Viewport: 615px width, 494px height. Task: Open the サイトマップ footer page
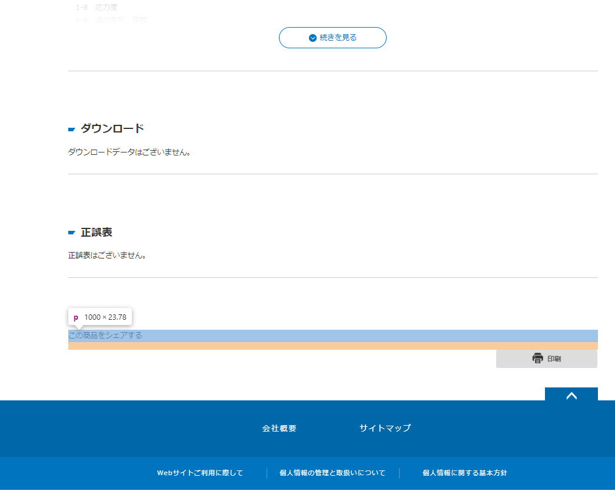tap(385, 428)
